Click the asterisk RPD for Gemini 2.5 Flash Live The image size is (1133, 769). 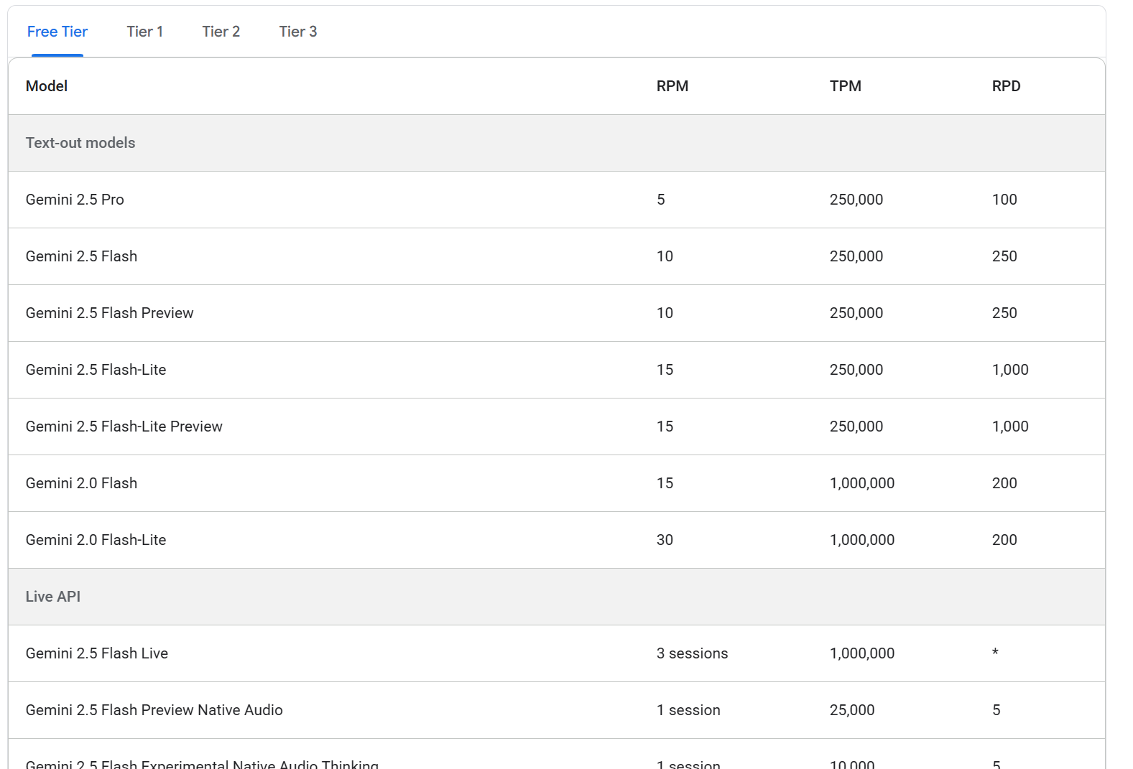pos(995,652)
